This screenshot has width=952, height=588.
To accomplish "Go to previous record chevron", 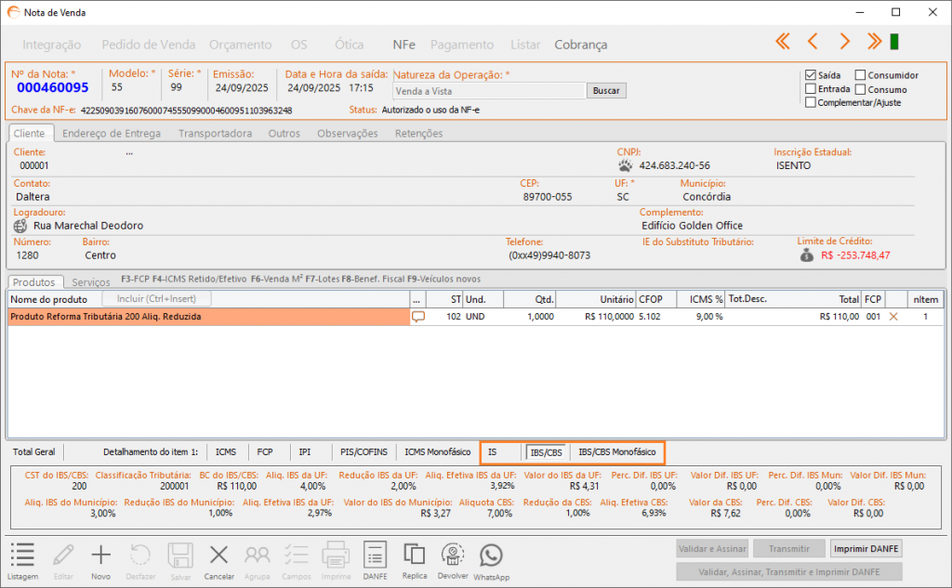I will pyautogui.click(x=813, y=41).
